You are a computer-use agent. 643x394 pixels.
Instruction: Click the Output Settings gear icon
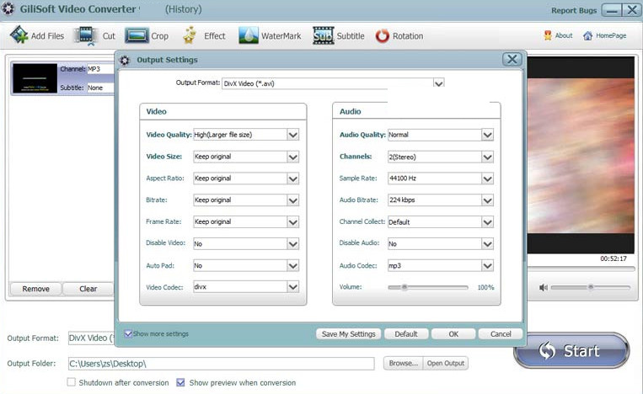tap(125, 61)
